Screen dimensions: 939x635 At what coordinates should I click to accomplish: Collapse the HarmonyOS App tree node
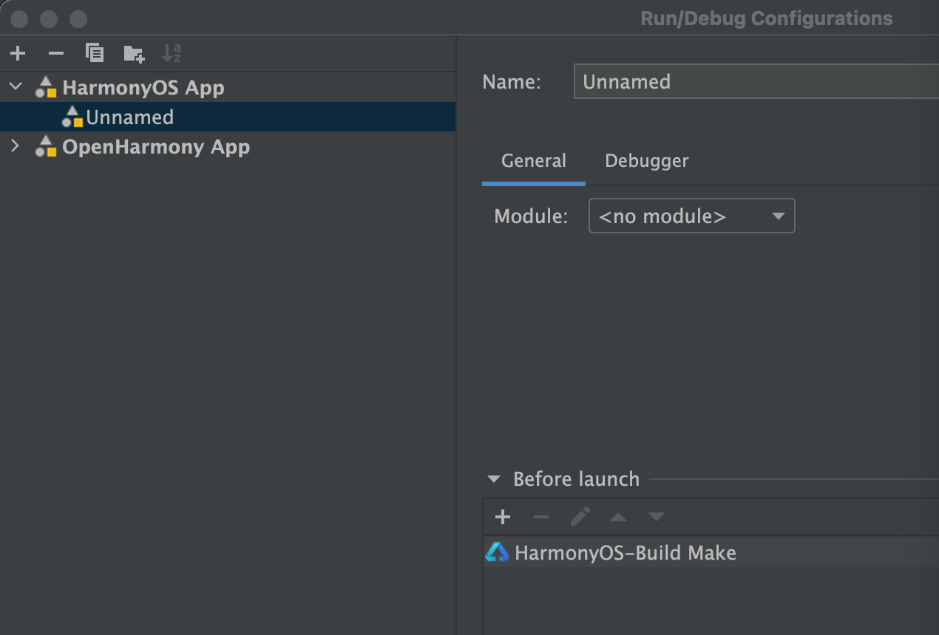click(x=16, y=87)
